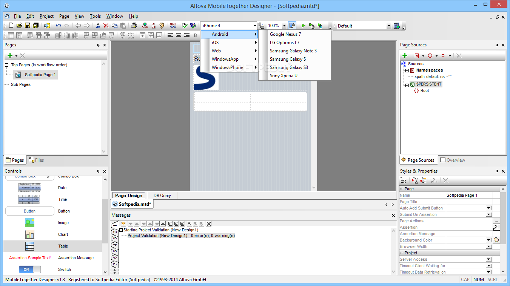Create a new design file
This screenshot has width=510, height=286.
click(11, 26)
